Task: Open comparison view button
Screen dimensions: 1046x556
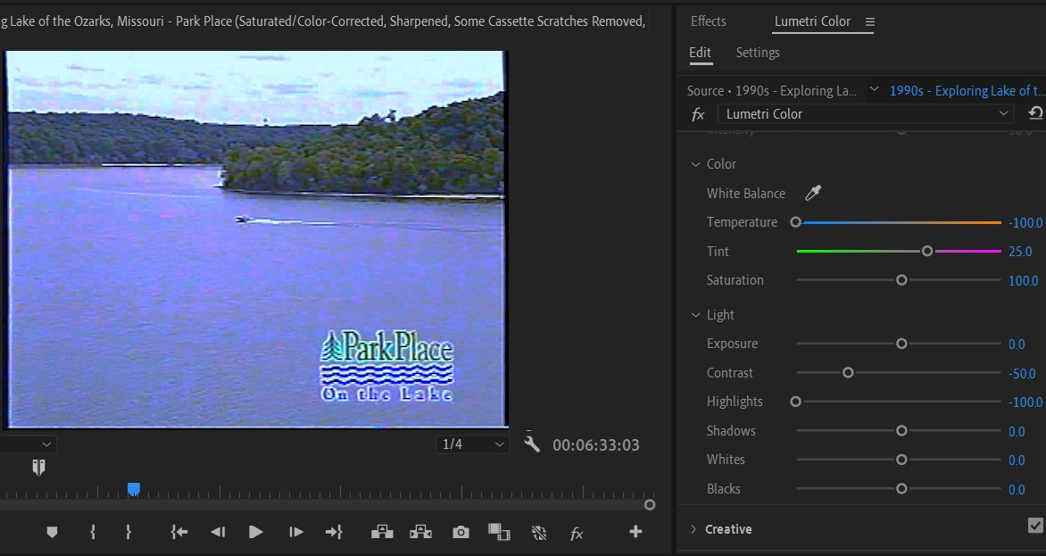Action: [x=499, y=532]
